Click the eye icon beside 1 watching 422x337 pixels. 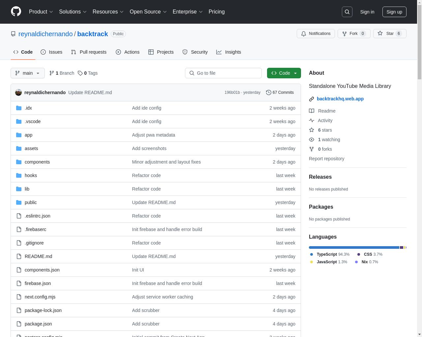(312, 140)
